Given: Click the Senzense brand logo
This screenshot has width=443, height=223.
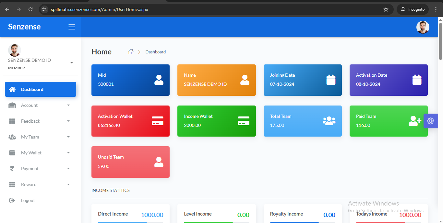Looking at the screenshot, I should click(x=24, y=27).
